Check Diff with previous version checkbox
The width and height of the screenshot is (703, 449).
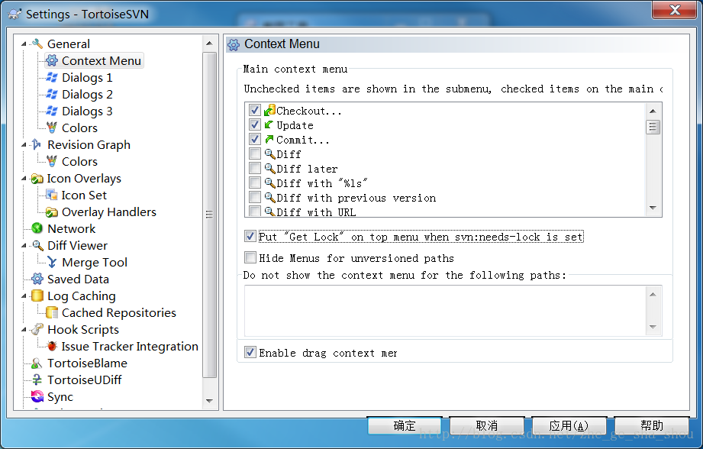click(x=255, y=197)
